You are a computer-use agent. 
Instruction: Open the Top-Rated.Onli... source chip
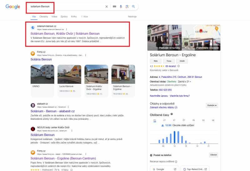[195, 169]
